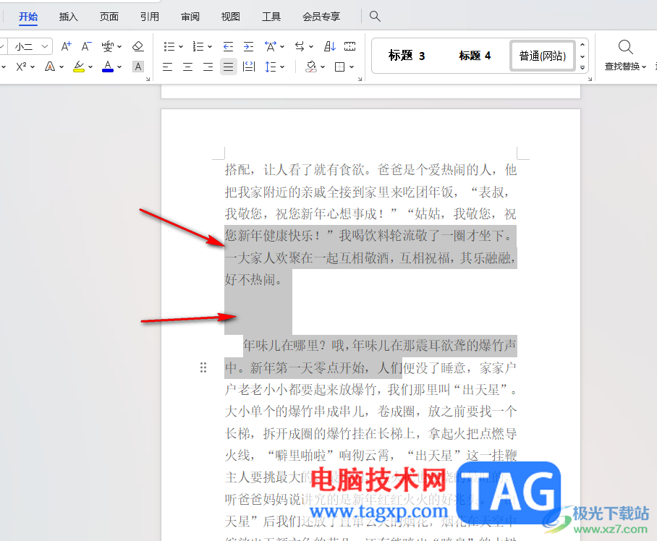
Task: Switch to 视图 tab
Action: [x=230, y=17]
